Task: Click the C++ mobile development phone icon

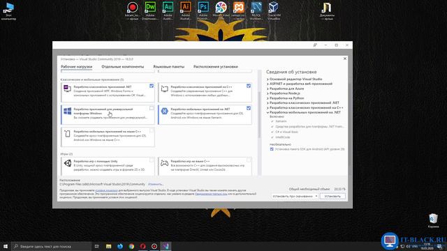Action: click(x=67, y=133)
